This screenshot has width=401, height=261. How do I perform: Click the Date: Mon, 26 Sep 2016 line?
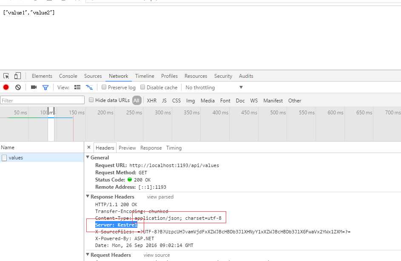point(144,245)
